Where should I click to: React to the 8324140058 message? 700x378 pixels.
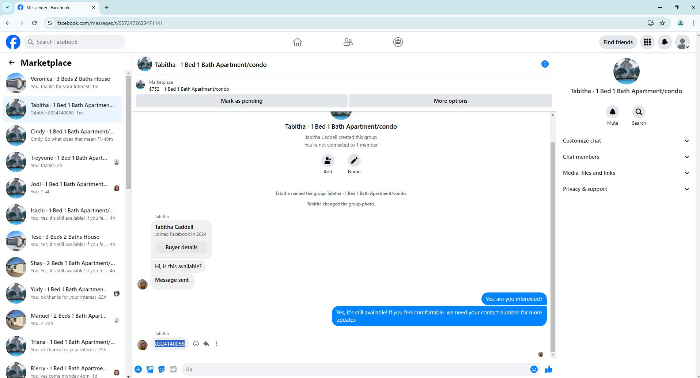196,344
